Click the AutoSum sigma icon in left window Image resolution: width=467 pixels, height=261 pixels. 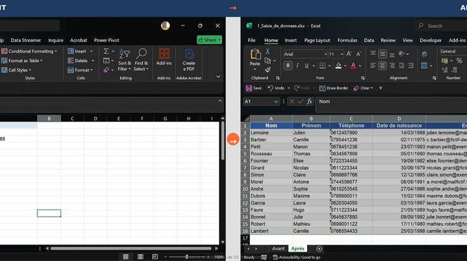pyautogui.click(x=106, y=51)
